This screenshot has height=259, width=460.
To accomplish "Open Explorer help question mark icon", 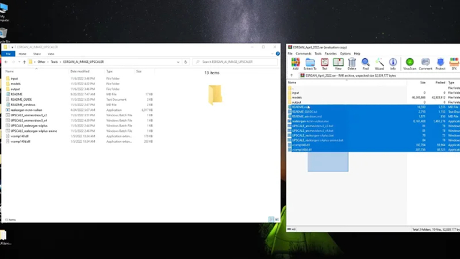I will [x=278, y=54].
